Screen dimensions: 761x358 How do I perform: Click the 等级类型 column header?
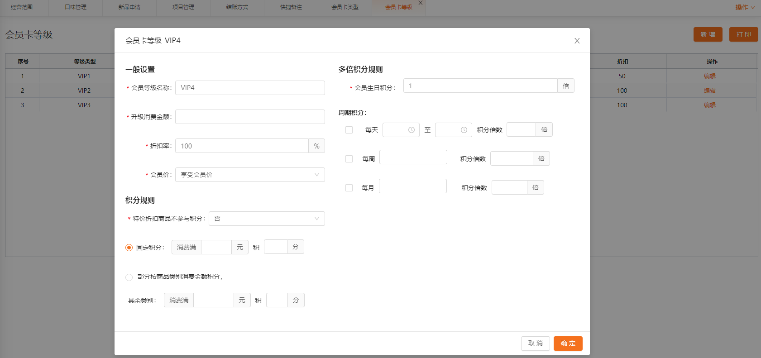(x=85, y=62)
